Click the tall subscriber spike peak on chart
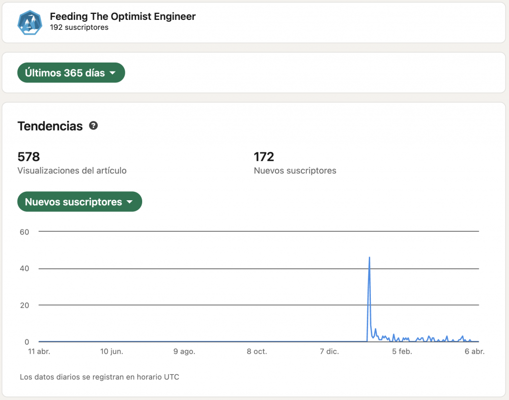Viewport: 509px width, 400px height. 369,257
